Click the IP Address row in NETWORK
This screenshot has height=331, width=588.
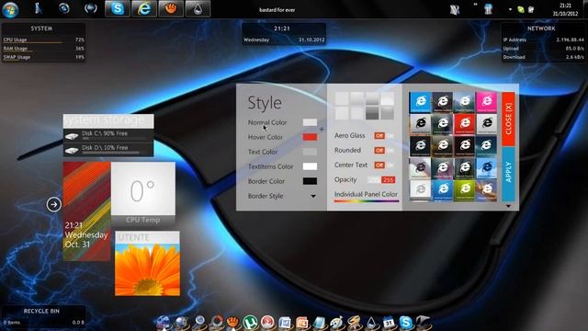[x=543, y=40]
